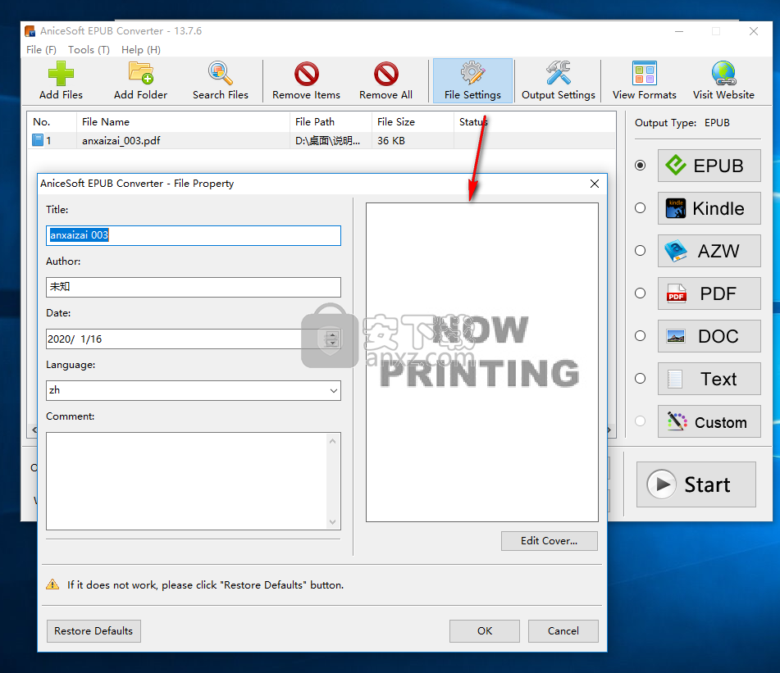Viewport: 780px width, 673px height.
Task: Choose the PDF output format button
Action: tap(709, 293)
